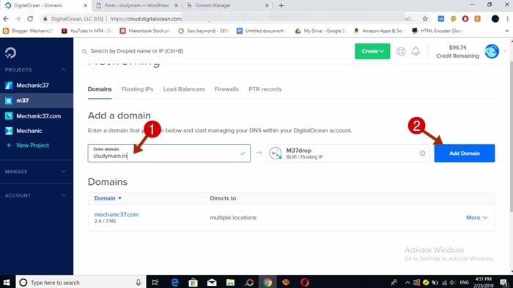The width and height of the screenshot is (513, 288).
Task: Open the Mechanic37.com project
Action: (x=38, y=115)
